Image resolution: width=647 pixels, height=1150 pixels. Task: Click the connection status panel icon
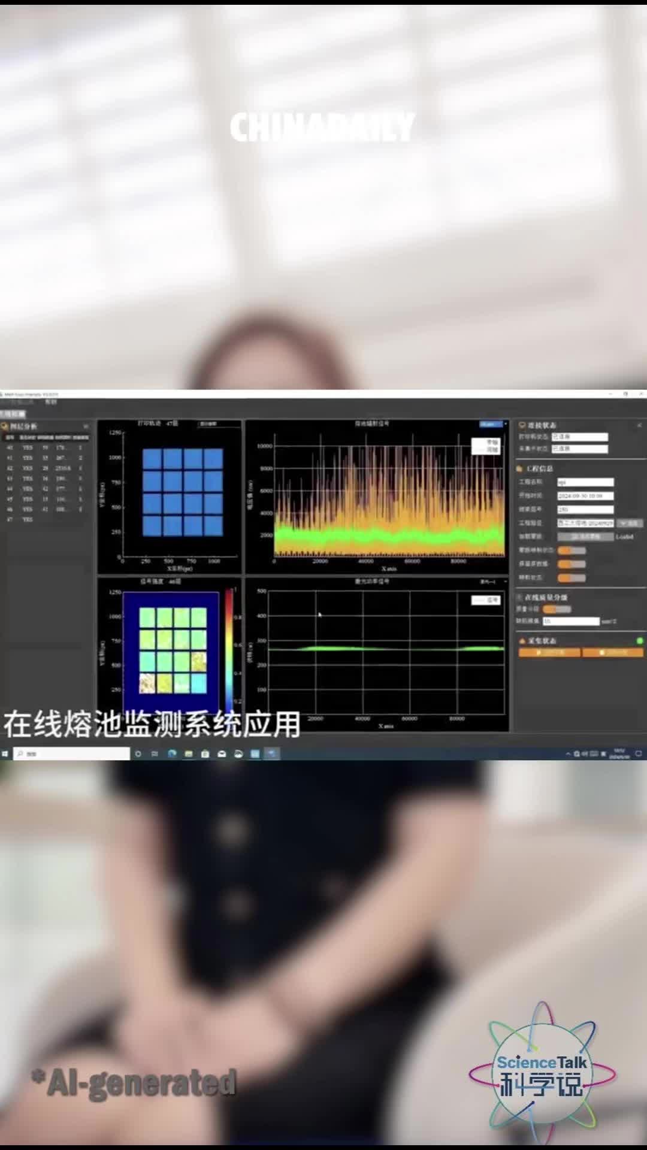point(522,425)
